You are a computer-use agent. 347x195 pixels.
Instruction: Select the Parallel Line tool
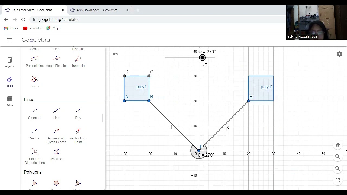pos(35,60)
